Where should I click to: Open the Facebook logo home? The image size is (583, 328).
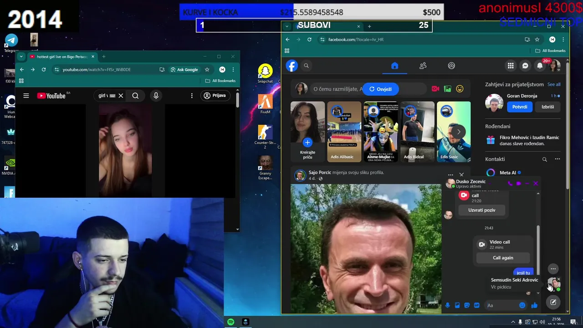pyautogui.click(x=292, y=66)
